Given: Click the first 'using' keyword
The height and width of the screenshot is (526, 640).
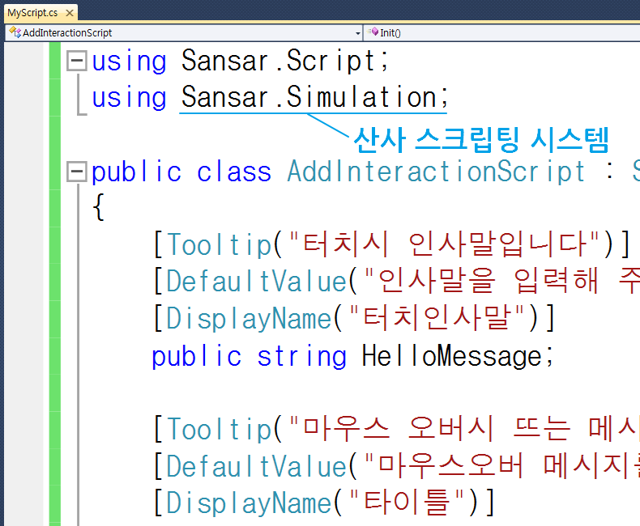Looking at the screenshot, I should 129,62.
